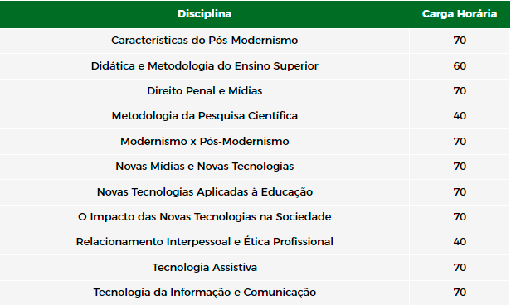Image resolution: width=511 pixels, height=305 pixels.
Task: Select Novas Mídias e Novas Tecnologias
Action: pyautogui.click(x=204, y=167)
